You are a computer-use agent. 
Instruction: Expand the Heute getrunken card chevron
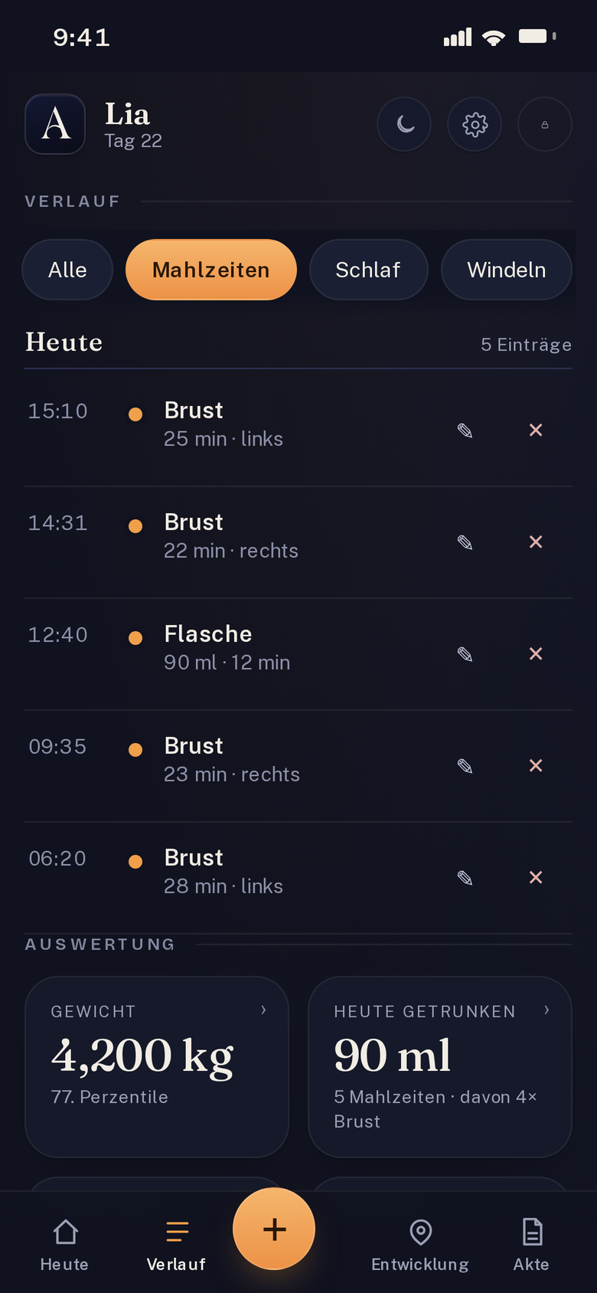[546, 1010]
